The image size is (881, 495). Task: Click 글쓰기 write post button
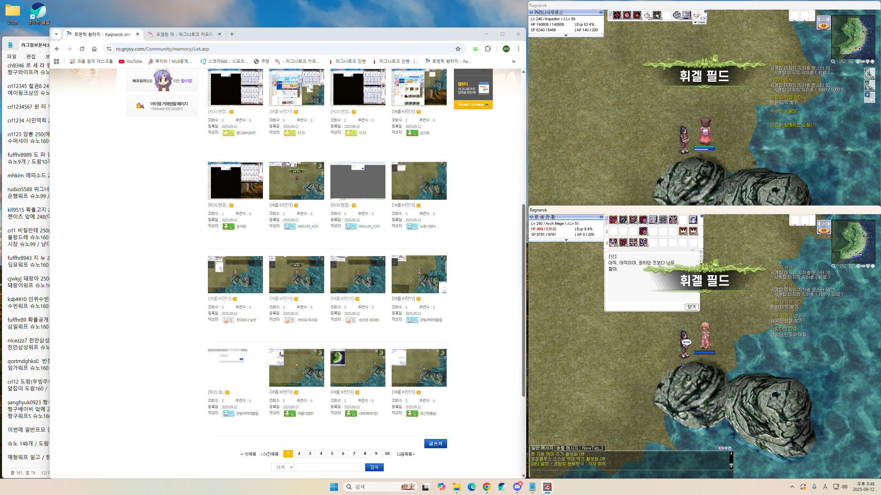click(x=435, y=443)
